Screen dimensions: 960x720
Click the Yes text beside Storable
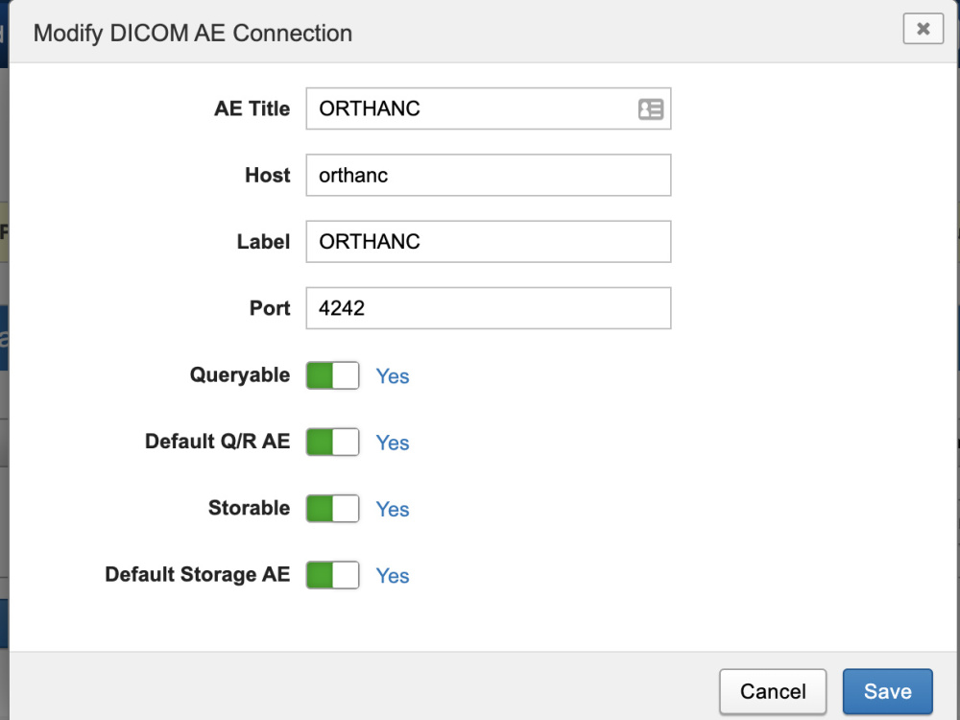coord(393,509)
